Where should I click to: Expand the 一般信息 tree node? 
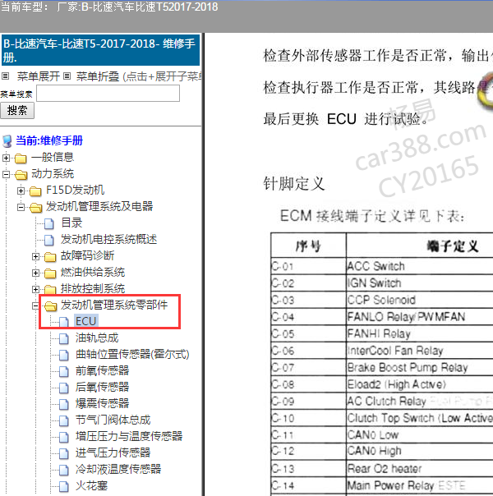point(6,158)
